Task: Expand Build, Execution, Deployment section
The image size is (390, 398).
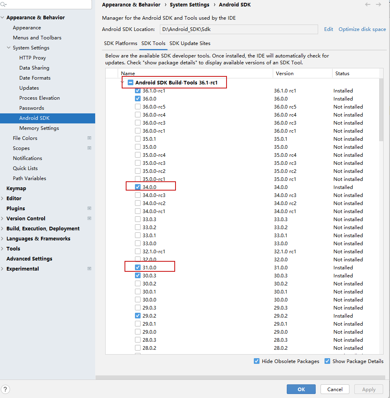Action: click(x=2, y=228)
